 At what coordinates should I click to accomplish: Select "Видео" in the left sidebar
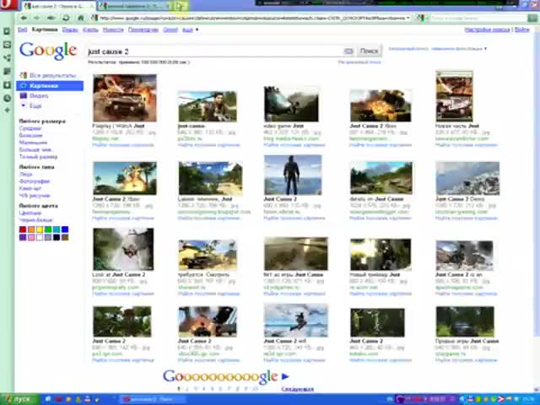coord(39,96)
